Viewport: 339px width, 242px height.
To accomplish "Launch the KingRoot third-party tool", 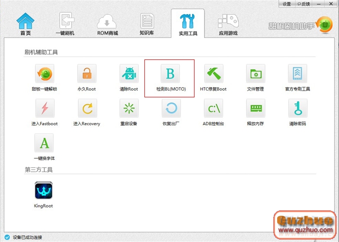I will [x=43, y=190].
